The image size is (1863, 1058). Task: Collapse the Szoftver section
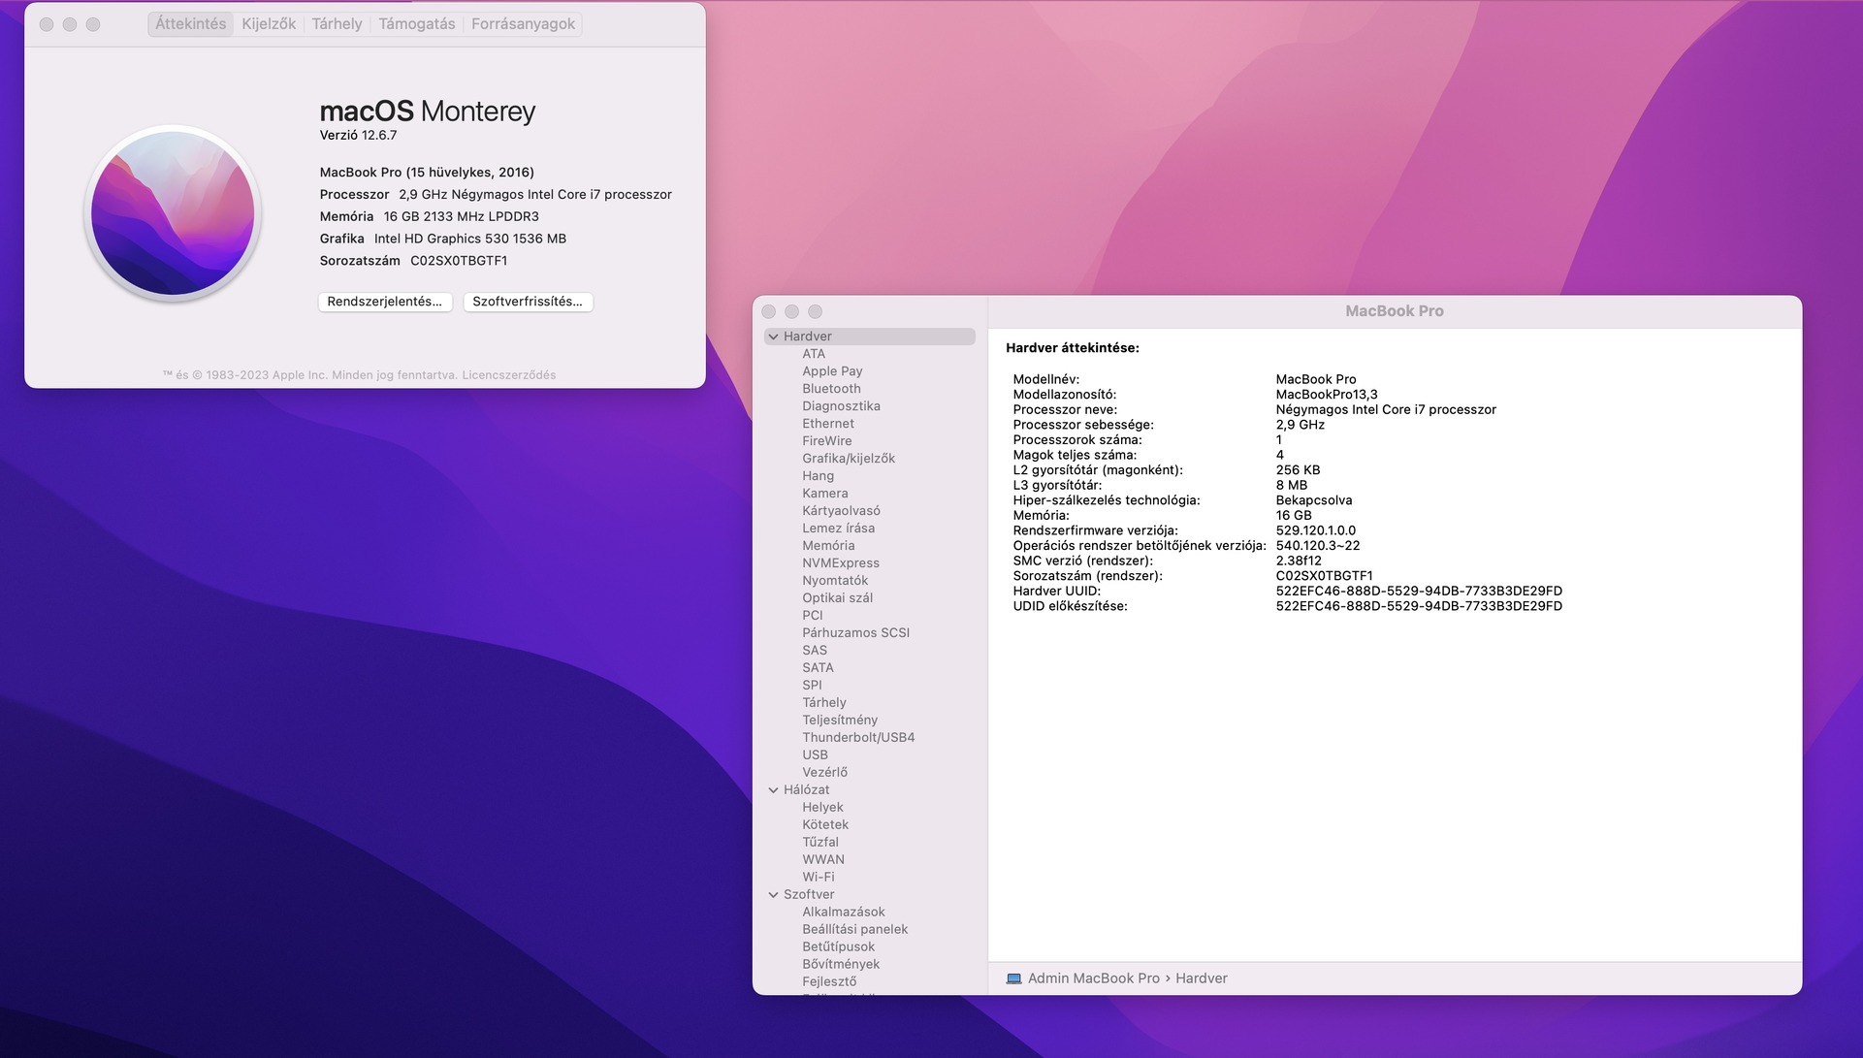[773, 895]
